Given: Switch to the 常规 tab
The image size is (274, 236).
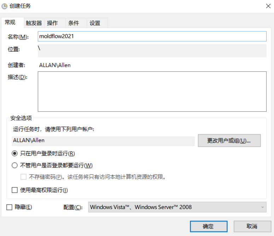Looking at the screenshot, I should (x=12, y=23).
